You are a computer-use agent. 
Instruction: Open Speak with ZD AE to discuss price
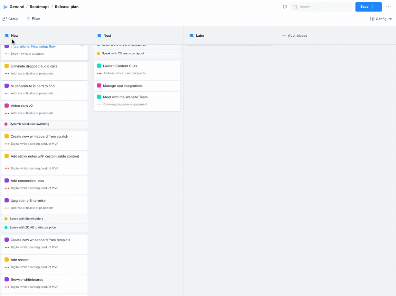pyautogui.click(x=44, y=228)
